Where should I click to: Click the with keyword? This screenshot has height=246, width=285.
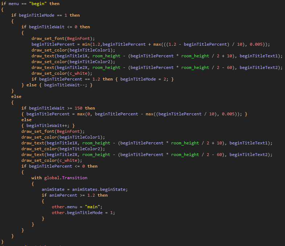point(37,178)
